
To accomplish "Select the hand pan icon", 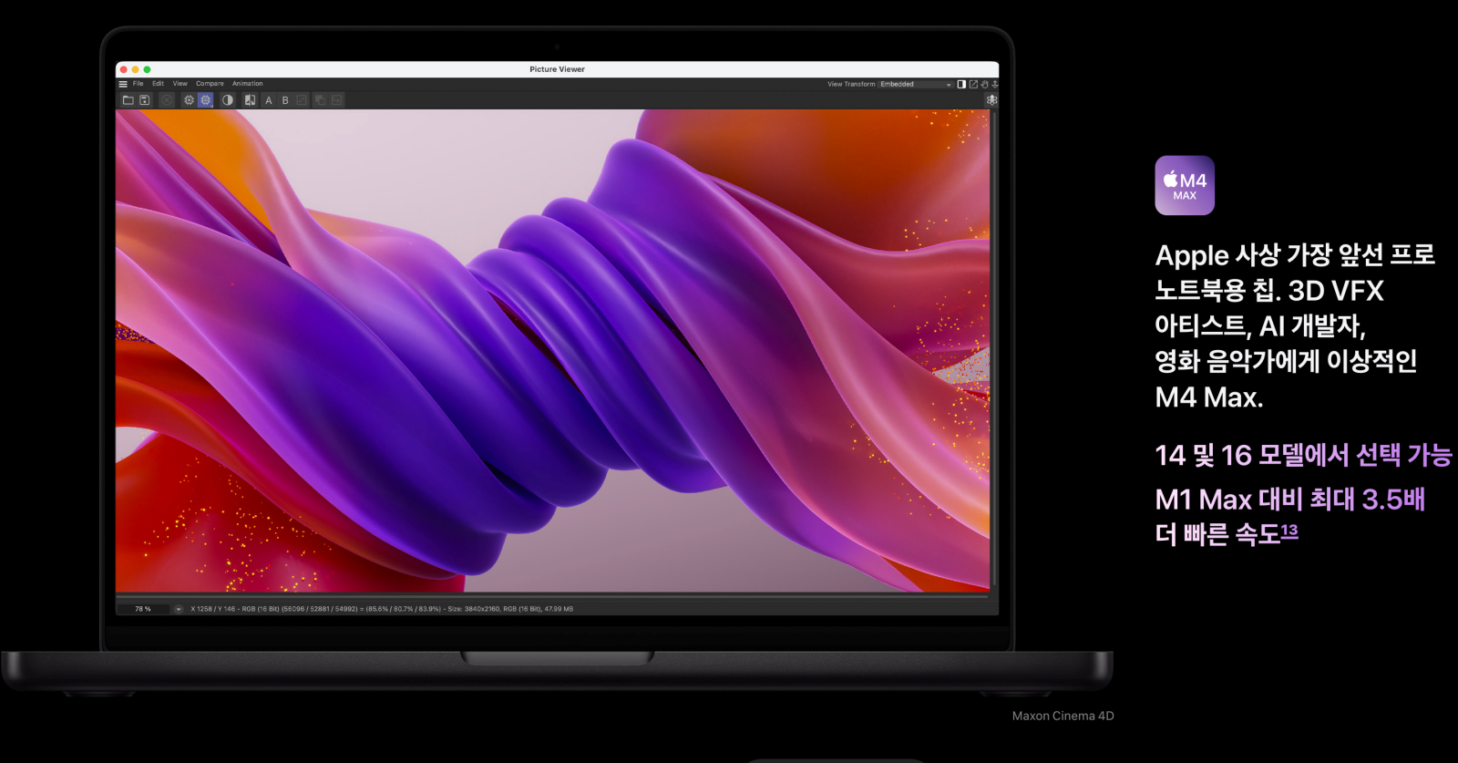I will (984, 84).
